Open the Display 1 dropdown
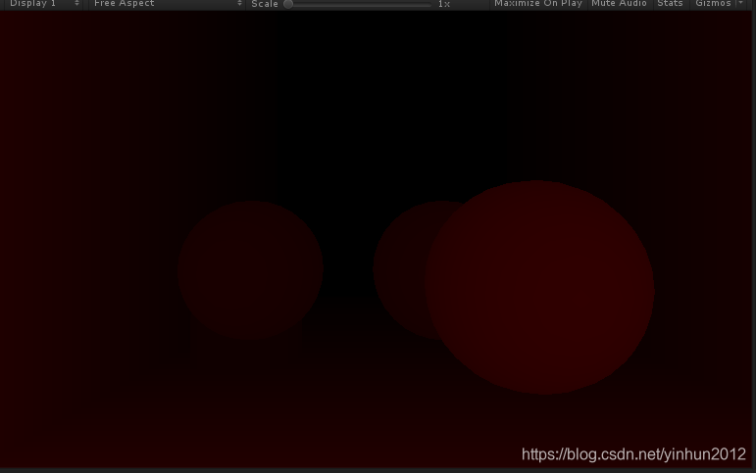 tap(43, 4)
